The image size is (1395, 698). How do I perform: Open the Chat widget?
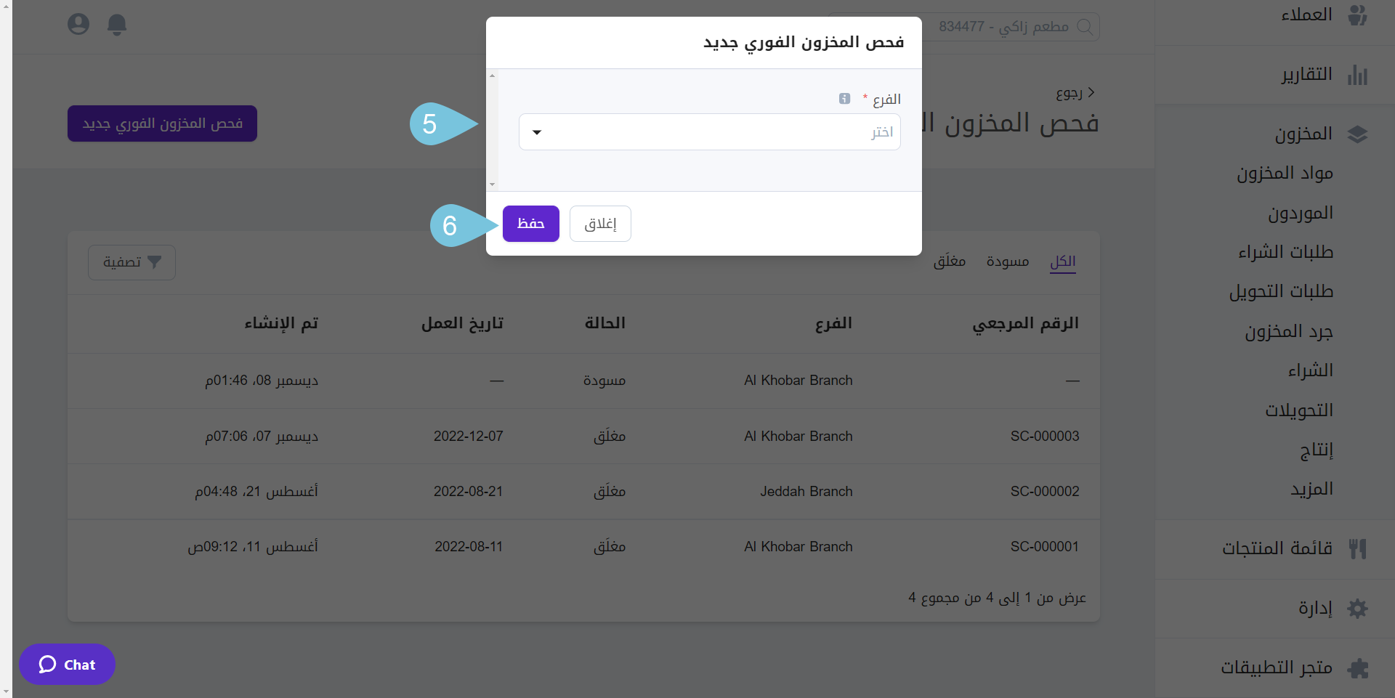pos(68,665)
